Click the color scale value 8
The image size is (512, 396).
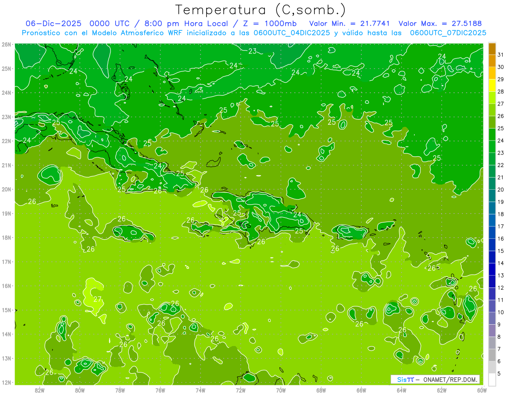click(499, 337)
